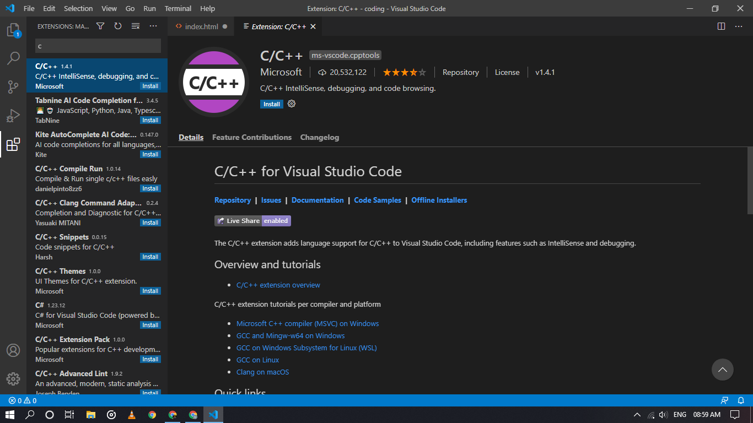Open the Code Samples link
Screen dimensions: 753x423
coord(378,200)
